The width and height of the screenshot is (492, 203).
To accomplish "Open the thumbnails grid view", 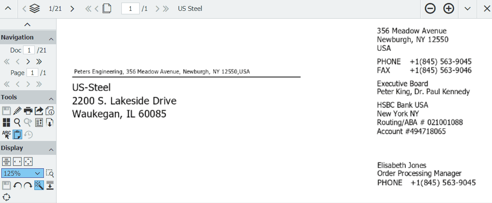I will (x=7, y=123).
